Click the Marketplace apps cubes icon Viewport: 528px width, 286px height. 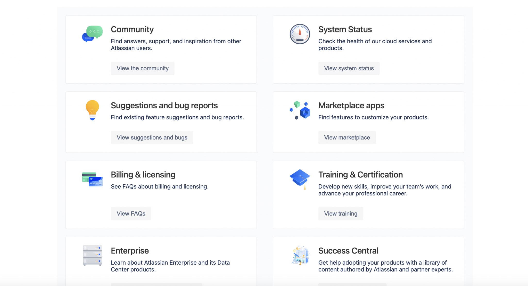tap(300, 110)
